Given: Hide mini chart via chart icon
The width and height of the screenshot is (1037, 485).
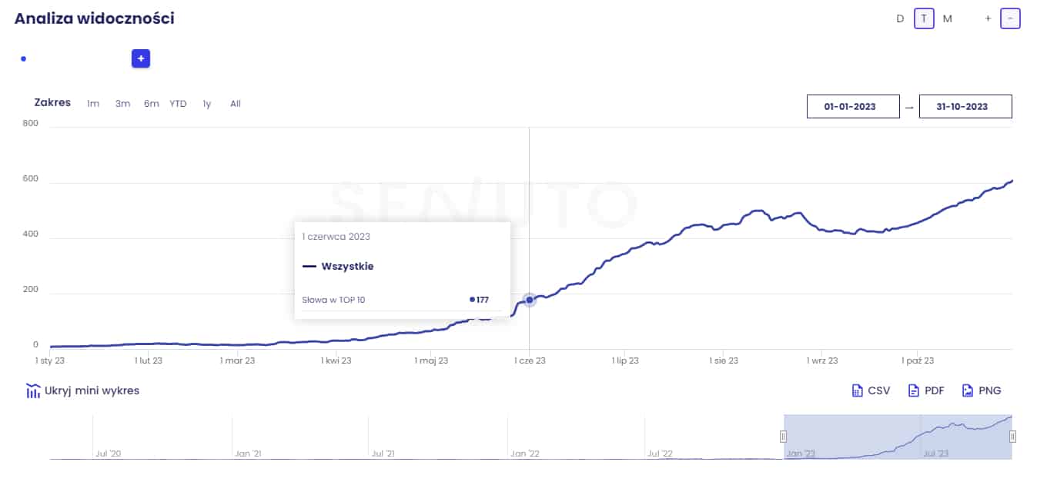Looking at the screenshot, I should [x=33, y=390].
